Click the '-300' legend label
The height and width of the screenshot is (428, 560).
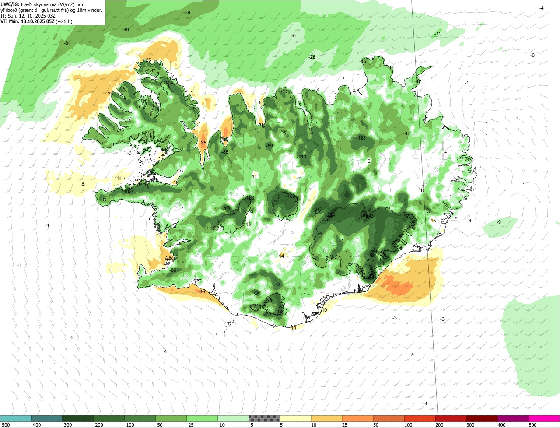coord(67,425)
